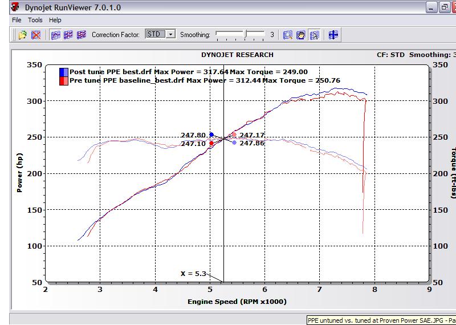Select the second graph layout icon
Image resolution: width=456 pixels, height=325 pixels.
pos(68,35)
